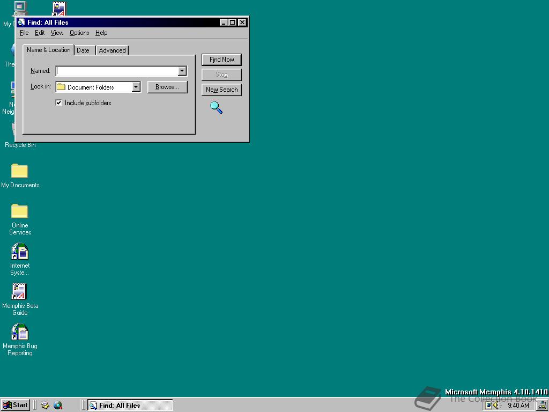
Task: Click Find: All Files taskbar button
Action: click(x=130, y=406)
